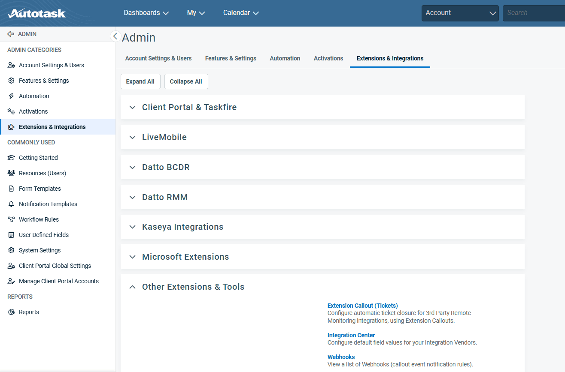The width and height of the screenshot is (565, 372).
Task: Click the Notification Templates bell icon
Action: click(11, 204)
